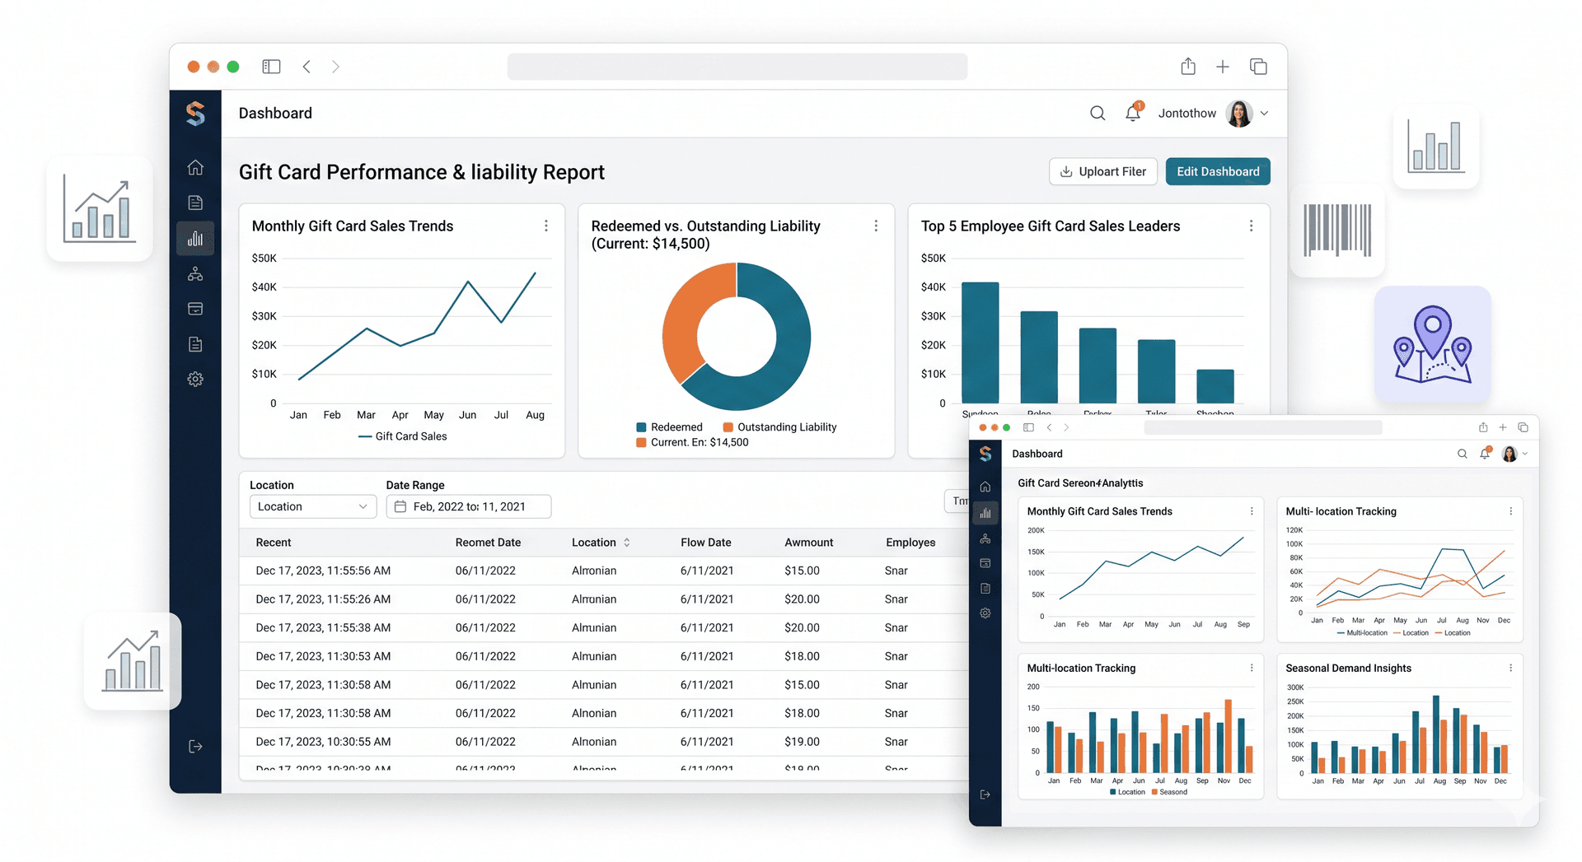Click the Edit Dashboard button
Viewport: 1582px width, 862px height.
[1218, 171]
